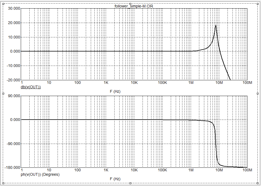
Task: Click the 10M frequency label under the gain plot
Action: 219,82
